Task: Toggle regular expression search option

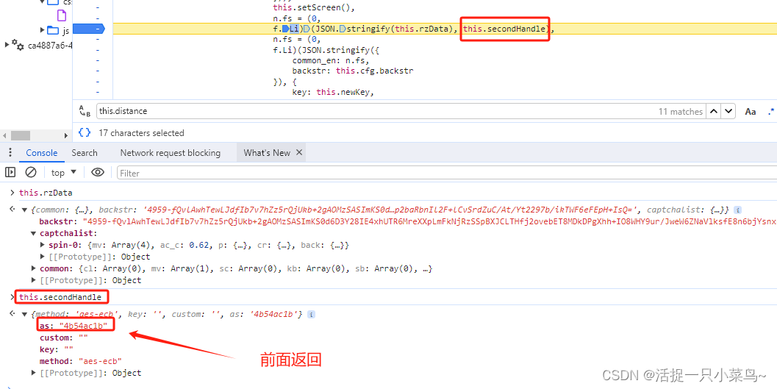Action: click(x=771, y=111)
